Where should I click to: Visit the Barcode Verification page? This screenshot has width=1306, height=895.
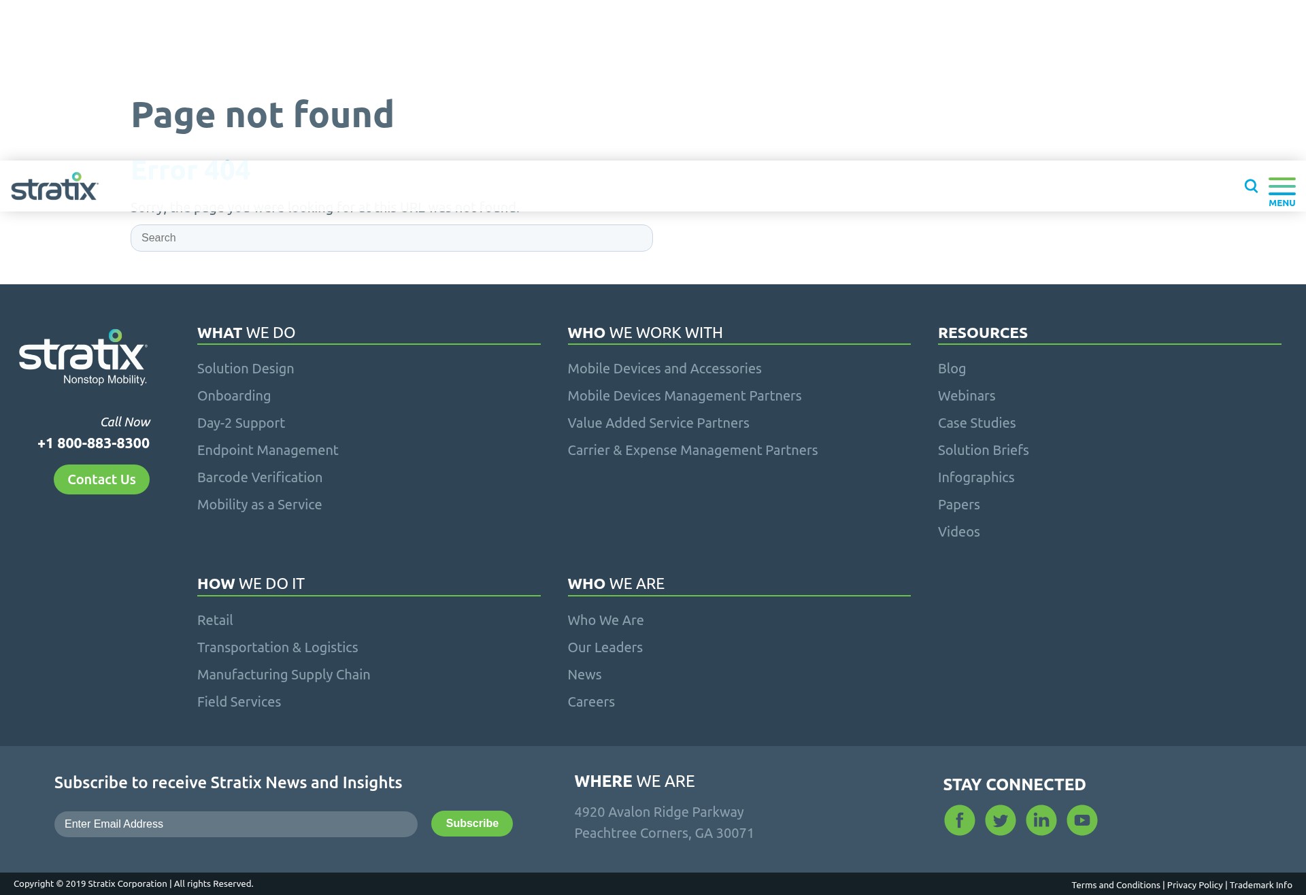click(x=260, y=477)
